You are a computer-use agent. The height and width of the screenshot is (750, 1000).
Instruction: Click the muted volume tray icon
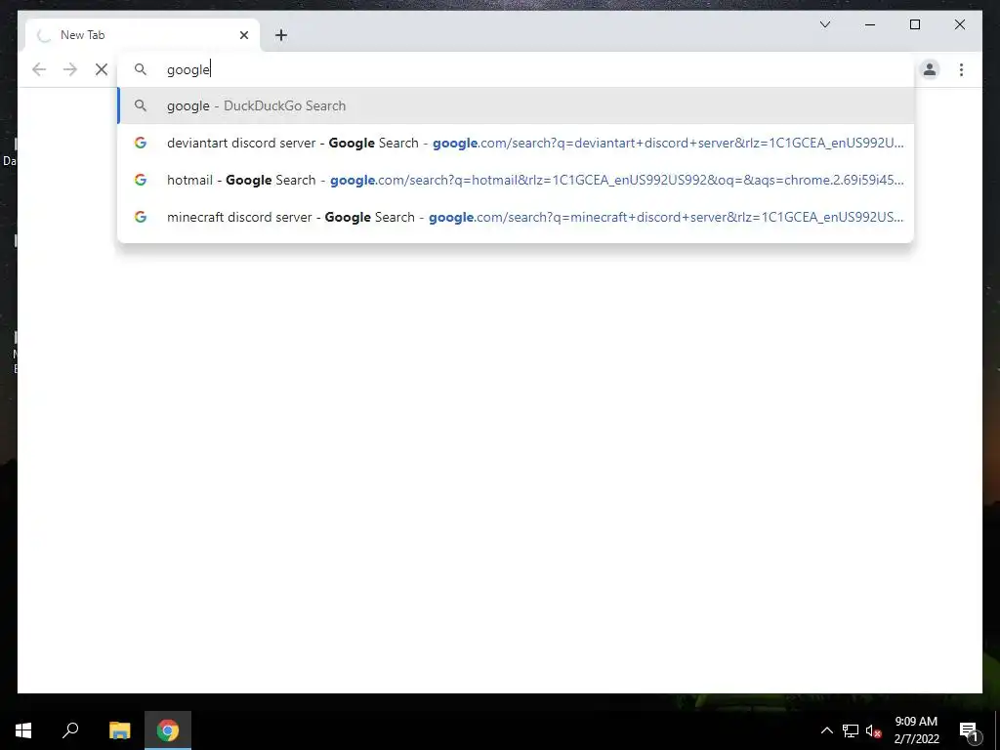coord(874,730)
